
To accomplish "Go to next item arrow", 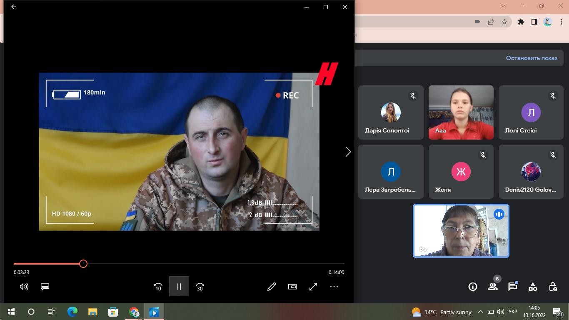I will point(348,152).
